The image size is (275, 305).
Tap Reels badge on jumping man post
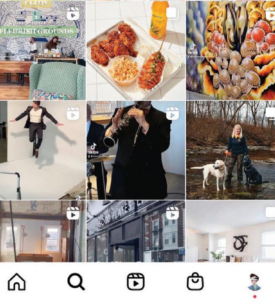73,113
